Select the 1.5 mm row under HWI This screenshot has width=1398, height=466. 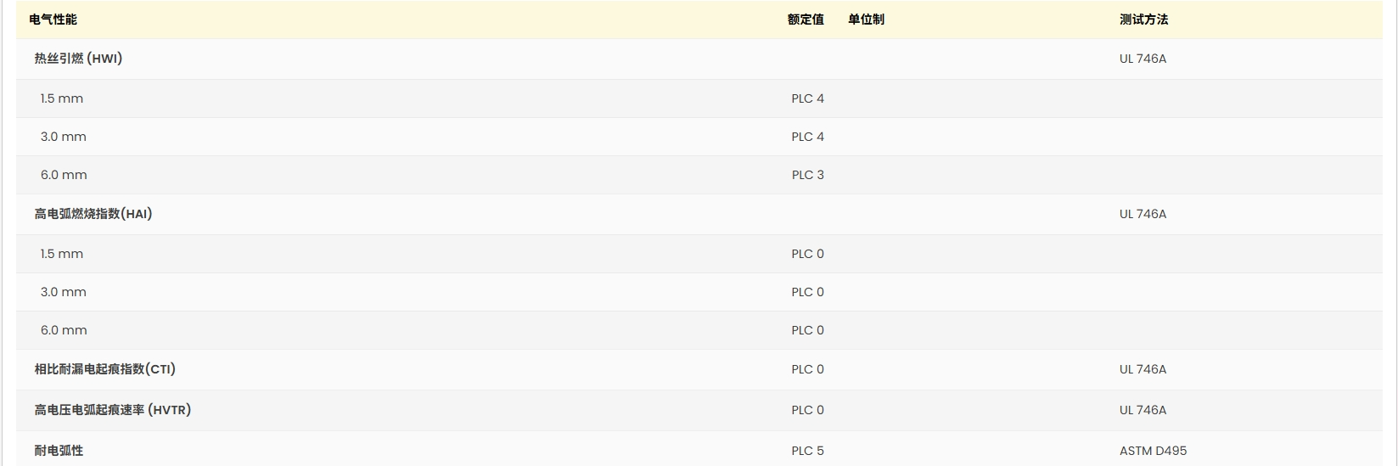(x=699, y=98)
